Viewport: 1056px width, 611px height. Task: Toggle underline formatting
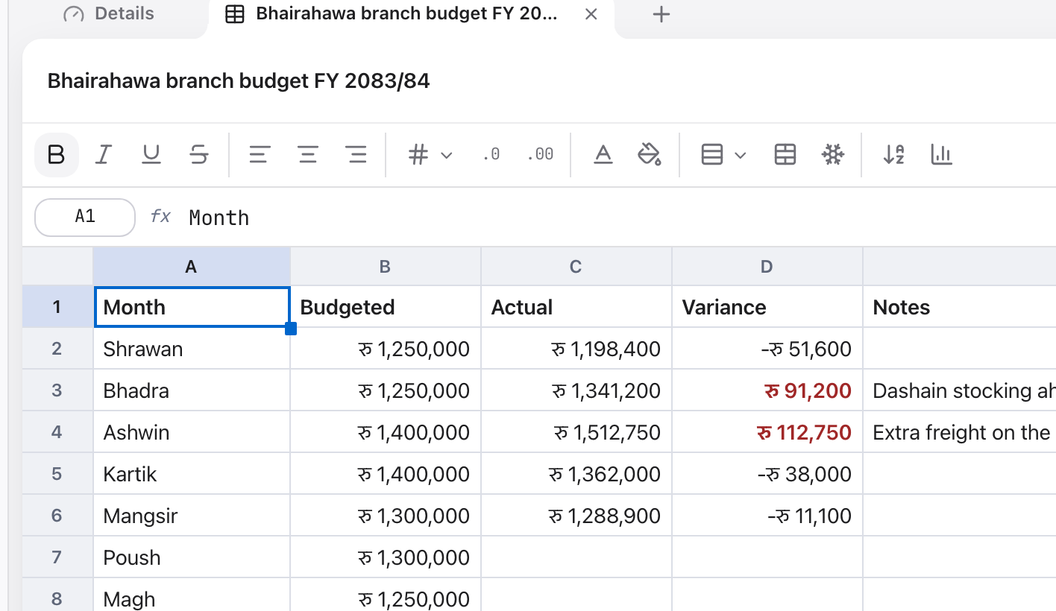(151, 155)
